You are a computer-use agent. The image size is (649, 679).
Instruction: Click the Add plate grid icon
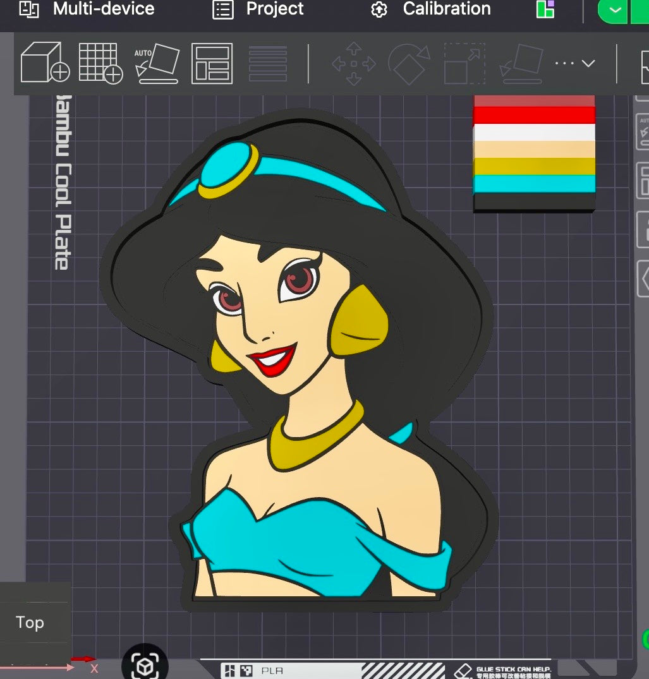(x=101, y=63)
